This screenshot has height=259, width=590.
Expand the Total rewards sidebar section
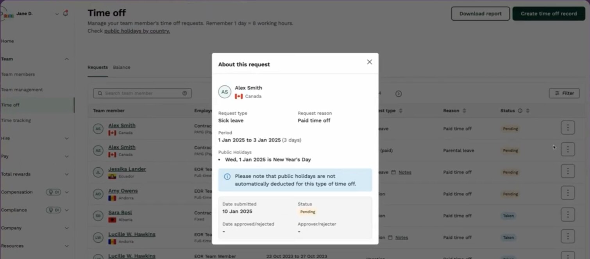66,174
